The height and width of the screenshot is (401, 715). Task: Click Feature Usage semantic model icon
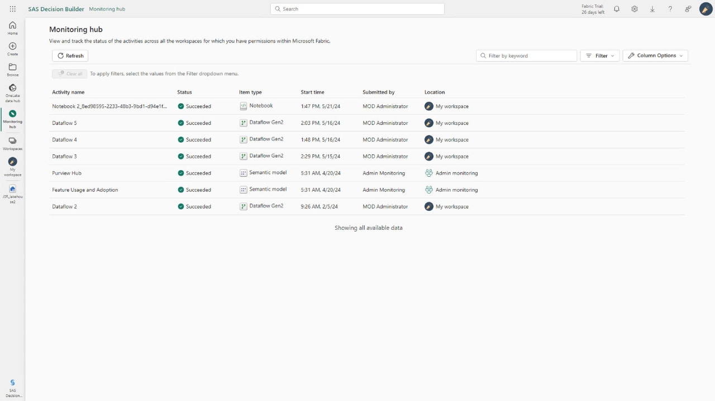pos(243,190)
